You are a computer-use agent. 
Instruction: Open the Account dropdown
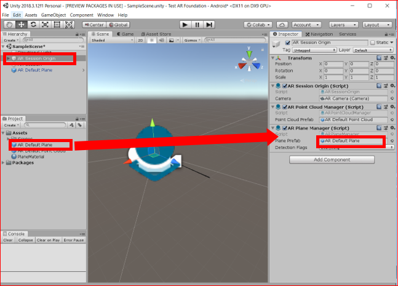[306, 25]
